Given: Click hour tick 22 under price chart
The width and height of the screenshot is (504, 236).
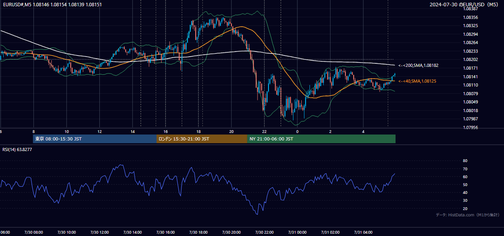Looking at the screenshot, I should pos(265,132).
